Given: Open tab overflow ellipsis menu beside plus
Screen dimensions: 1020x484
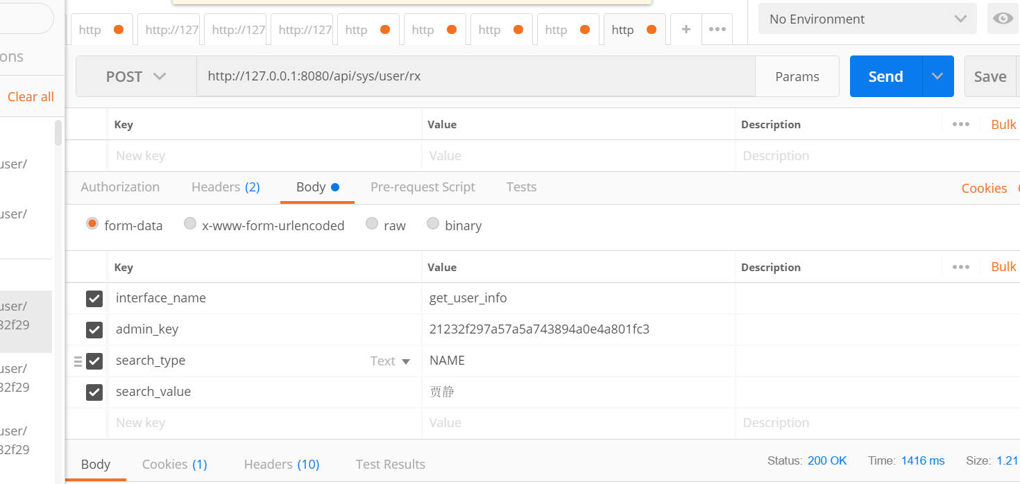Looking at the screenshot, I should (717, 29).
